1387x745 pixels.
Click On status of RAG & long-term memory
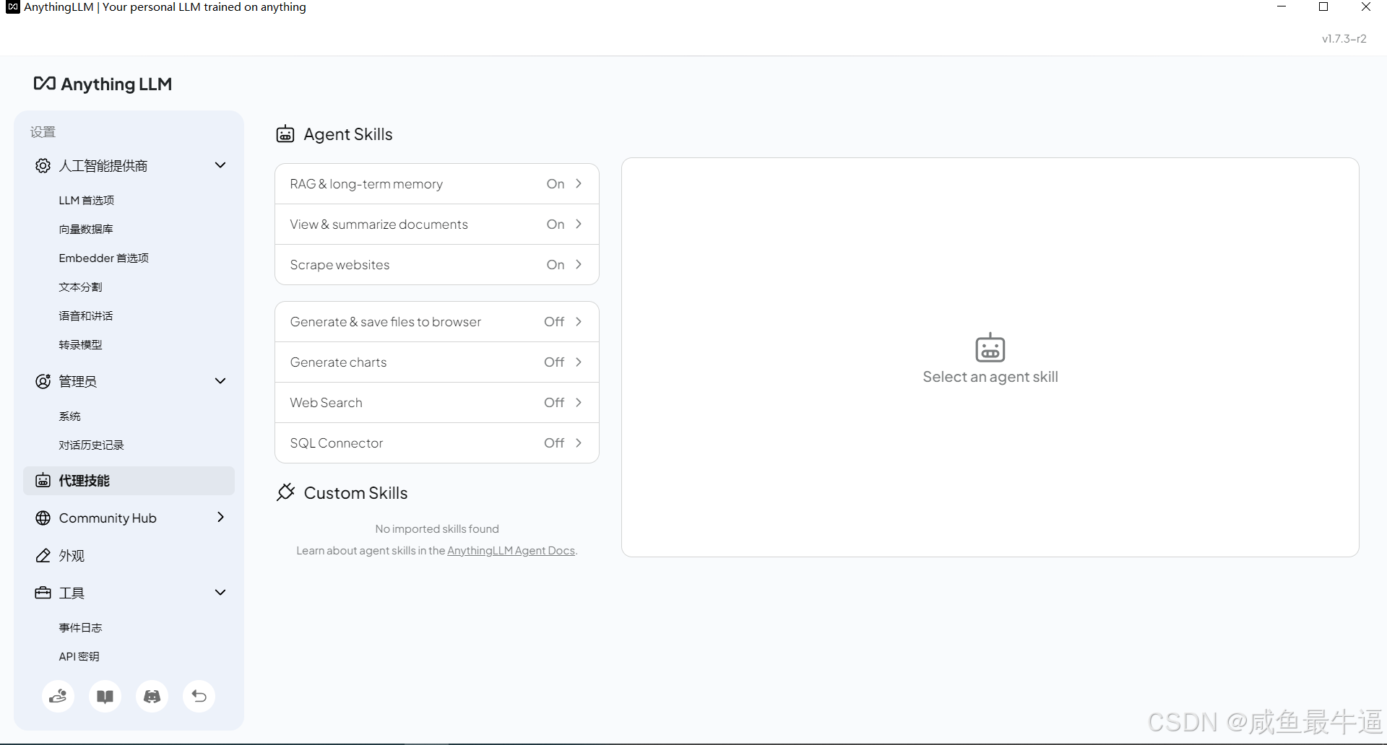[556, 184]
